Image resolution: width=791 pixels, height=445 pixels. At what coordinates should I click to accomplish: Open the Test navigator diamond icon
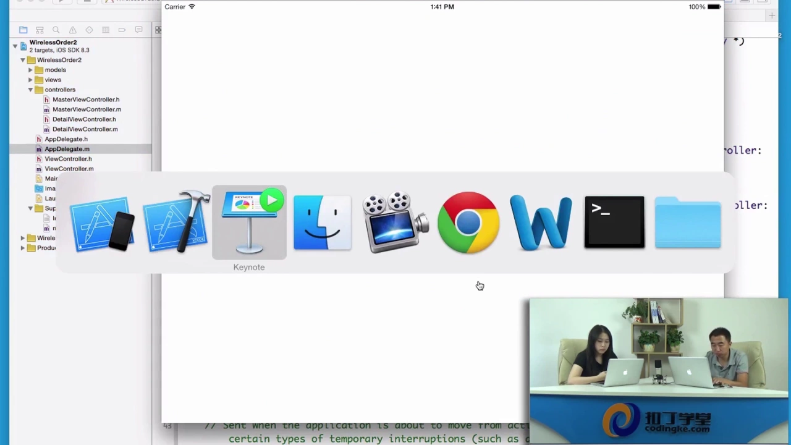click(x=89, y=30)
